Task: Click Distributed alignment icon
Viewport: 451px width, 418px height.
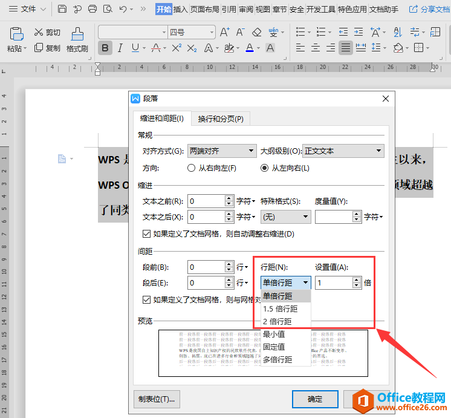Action: point(361,47)
